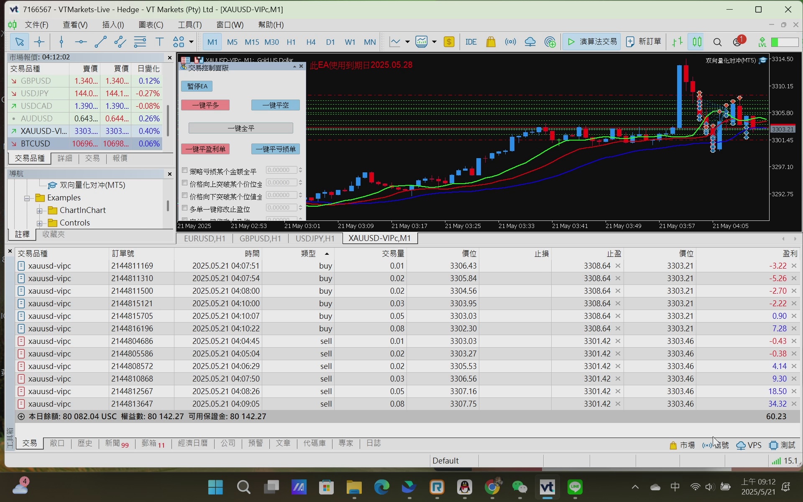Click the take-profit stepper for 多单一键修改止盈位
Image resolution: width=803 pixels, height=502 pixels.
[x=300, y=207]
